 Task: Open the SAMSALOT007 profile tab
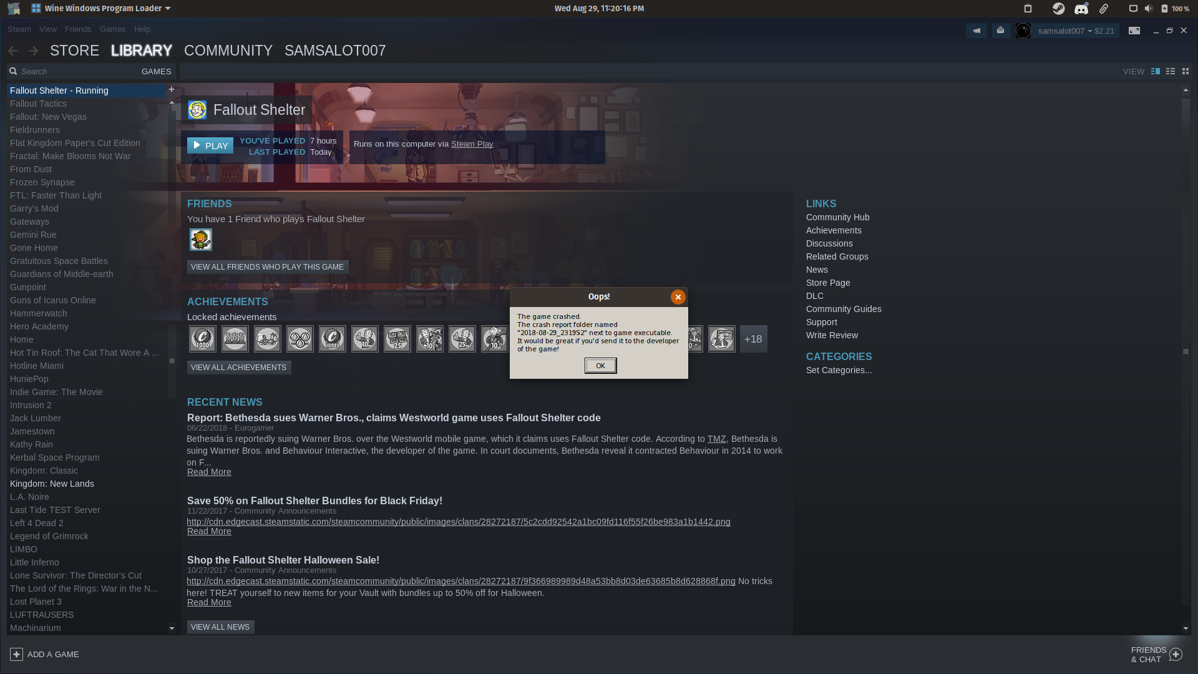[335, 51]
